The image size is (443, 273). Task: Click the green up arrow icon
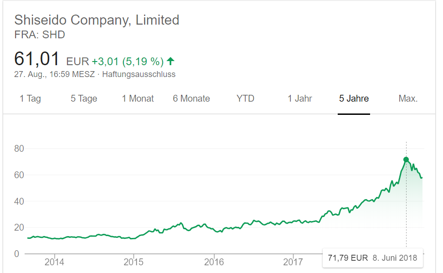171,61
